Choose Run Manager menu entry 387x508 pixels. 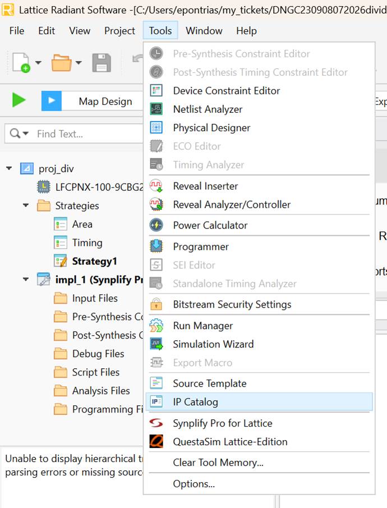pyautogui.click(x=259, y=325)
